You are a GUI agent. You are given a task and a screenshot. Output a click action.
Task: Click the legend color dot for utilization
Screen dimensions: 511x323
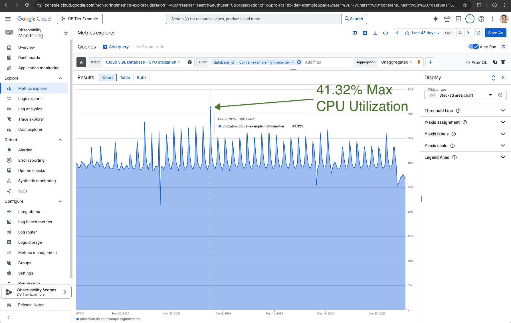click(x=78, y=319)
